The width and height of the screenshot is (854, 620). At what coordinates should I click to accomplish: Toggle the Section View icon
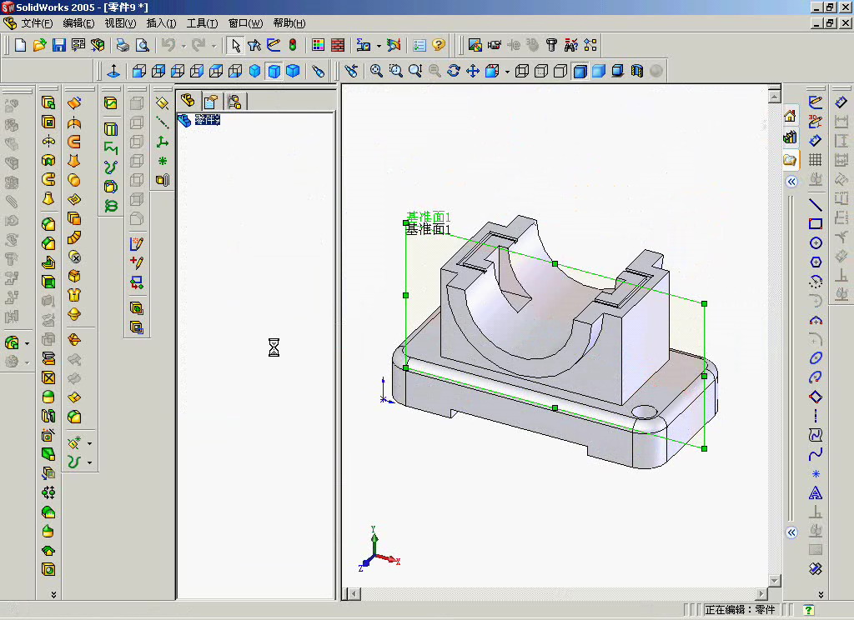click(x=636, y=71)
